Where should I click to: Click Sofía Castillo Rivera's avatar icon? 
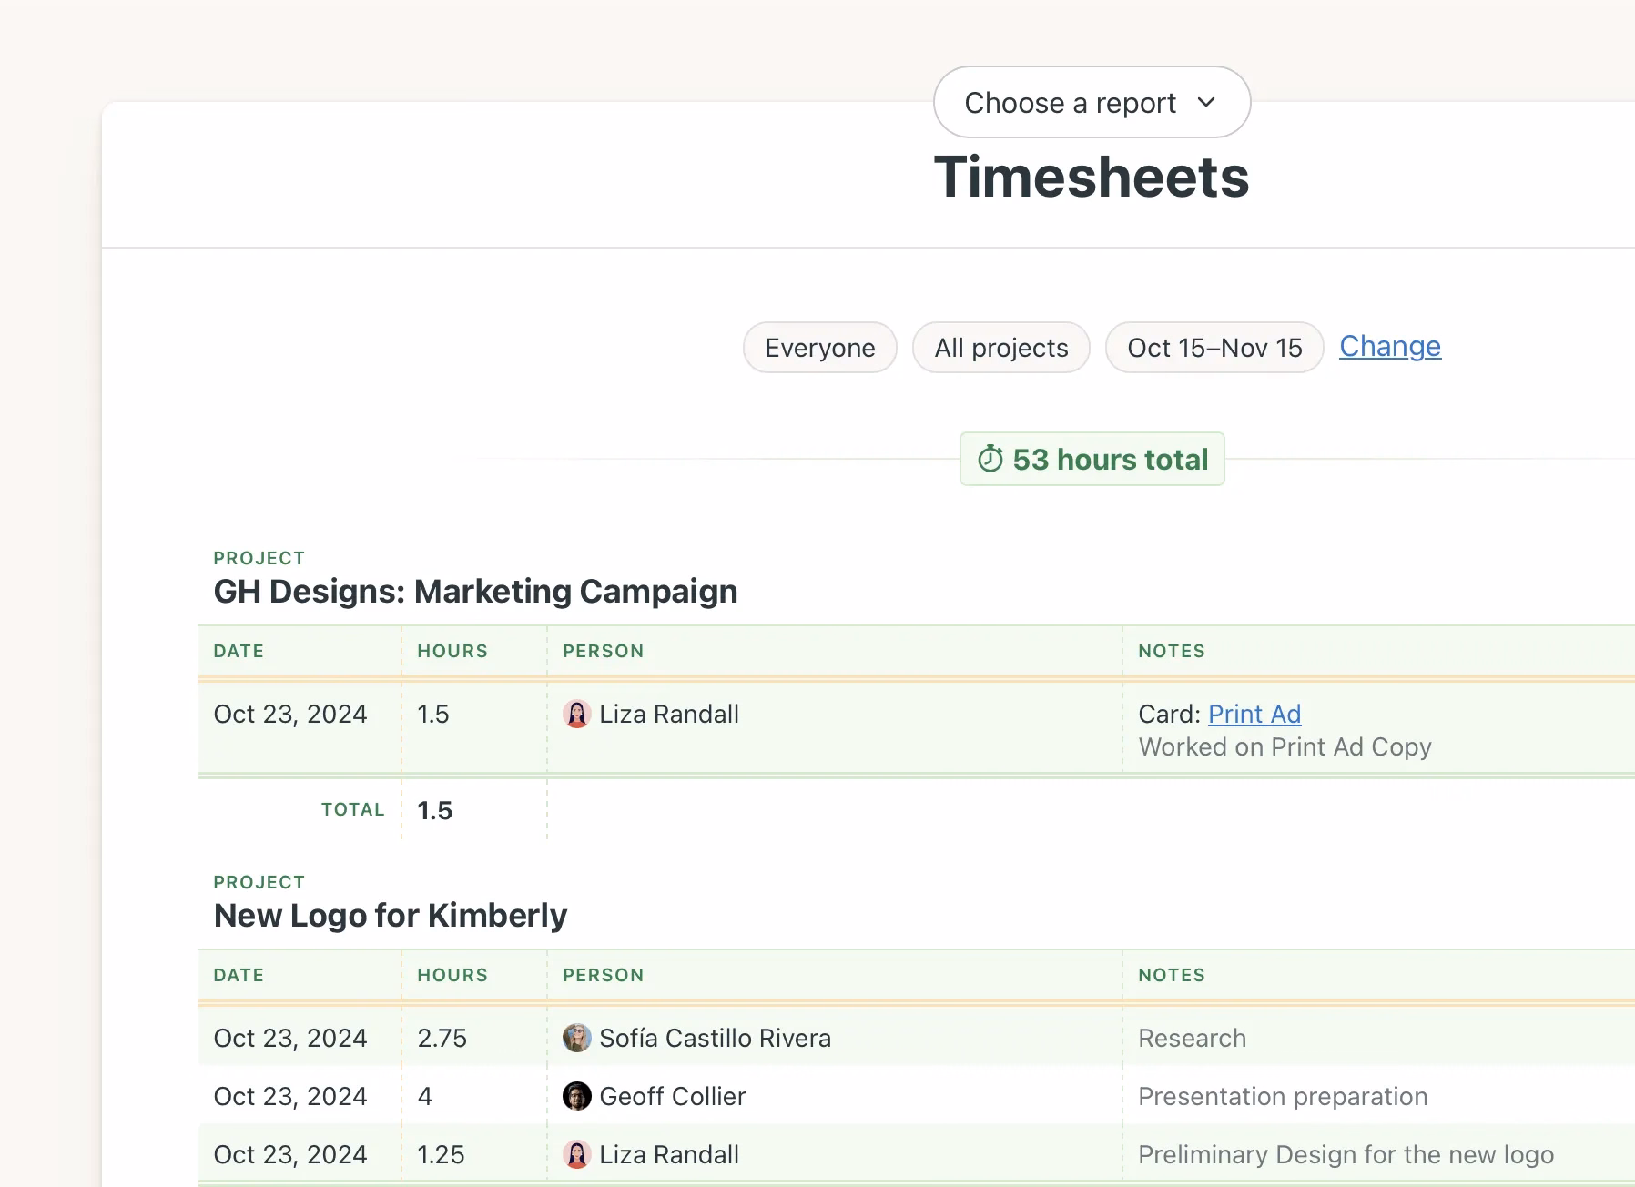click(577, 1039)
